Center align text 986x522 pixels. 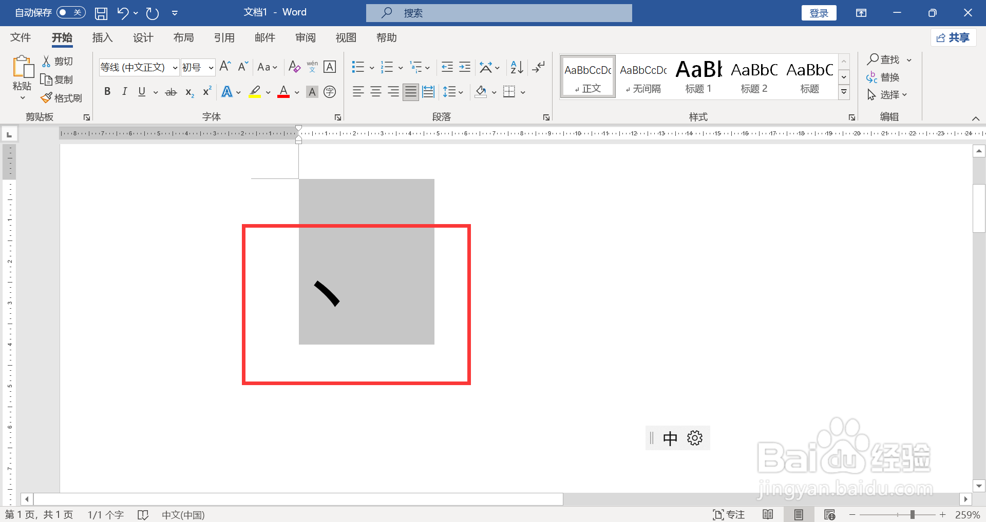(375, 92)
